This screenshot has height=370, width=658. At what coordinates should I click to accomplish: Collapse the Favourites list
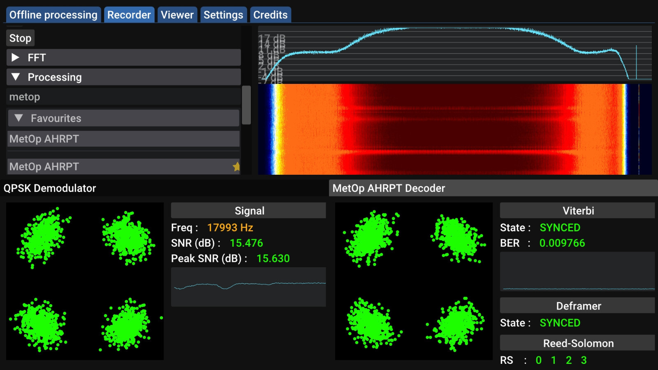pyautogui.click(x=123, y=118)
